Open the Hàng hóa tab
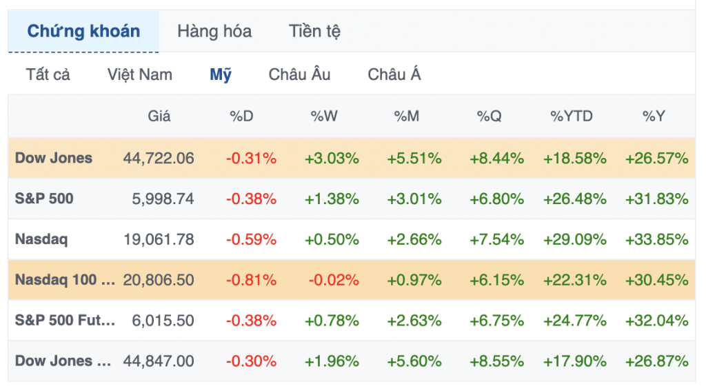Image resolution: width=706 pixels, height=391 pixels. (x=214, y=31)
